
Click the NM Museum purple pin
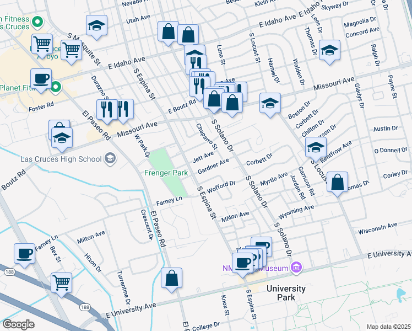coord(297,268)
